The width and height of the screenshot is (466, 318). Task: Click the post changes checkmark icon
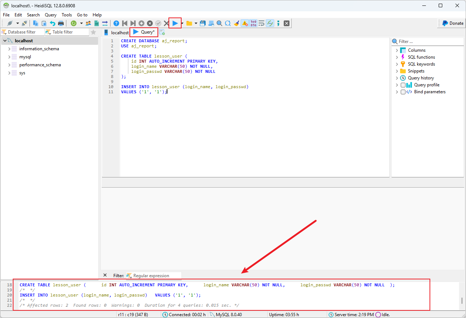(x=158, y=23)
